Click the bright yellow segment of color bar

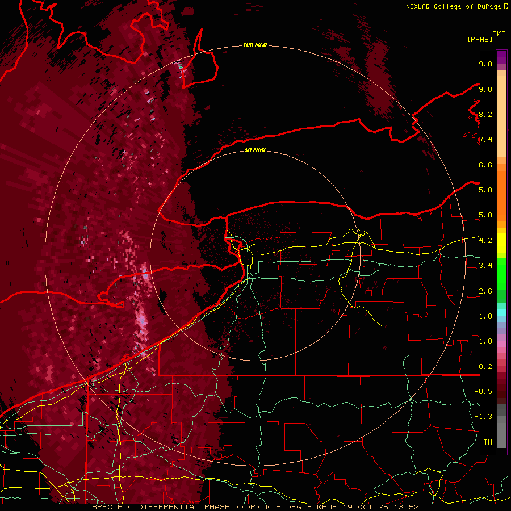(501, 243)
